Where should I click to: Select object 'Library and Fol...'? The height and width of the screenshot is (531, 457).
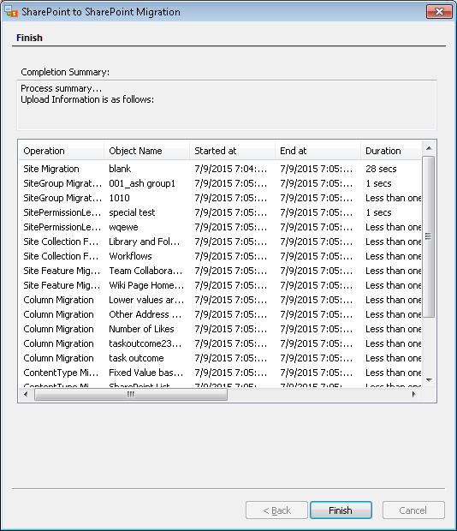pos(144,242)
